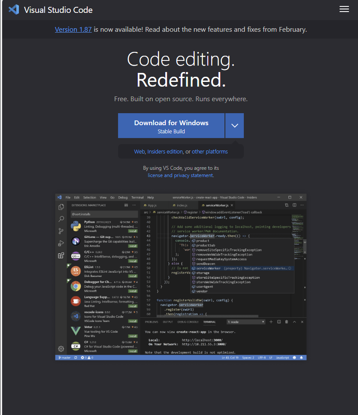The image size is (358, 415).
Task: Open the Debug menu in the screenshot
Action: pyautogui.click(x=123, y=198)
